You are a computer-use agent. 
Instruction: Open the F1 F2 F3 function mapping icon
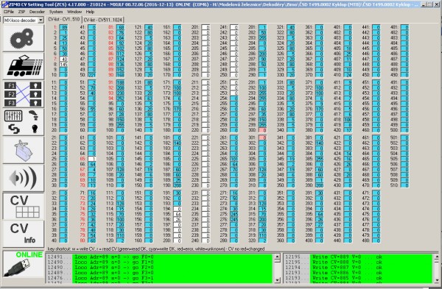pos(24,94)
